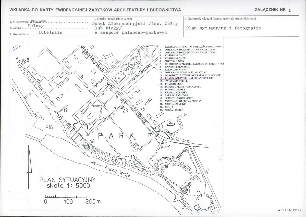Viewport: 306px width, 217px height.
Task: Click the chapel symbol numbered 8
Action: click(24, 61)
